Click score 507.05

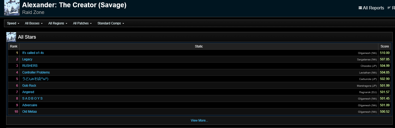pyautogui.click(x=385, y=59)
